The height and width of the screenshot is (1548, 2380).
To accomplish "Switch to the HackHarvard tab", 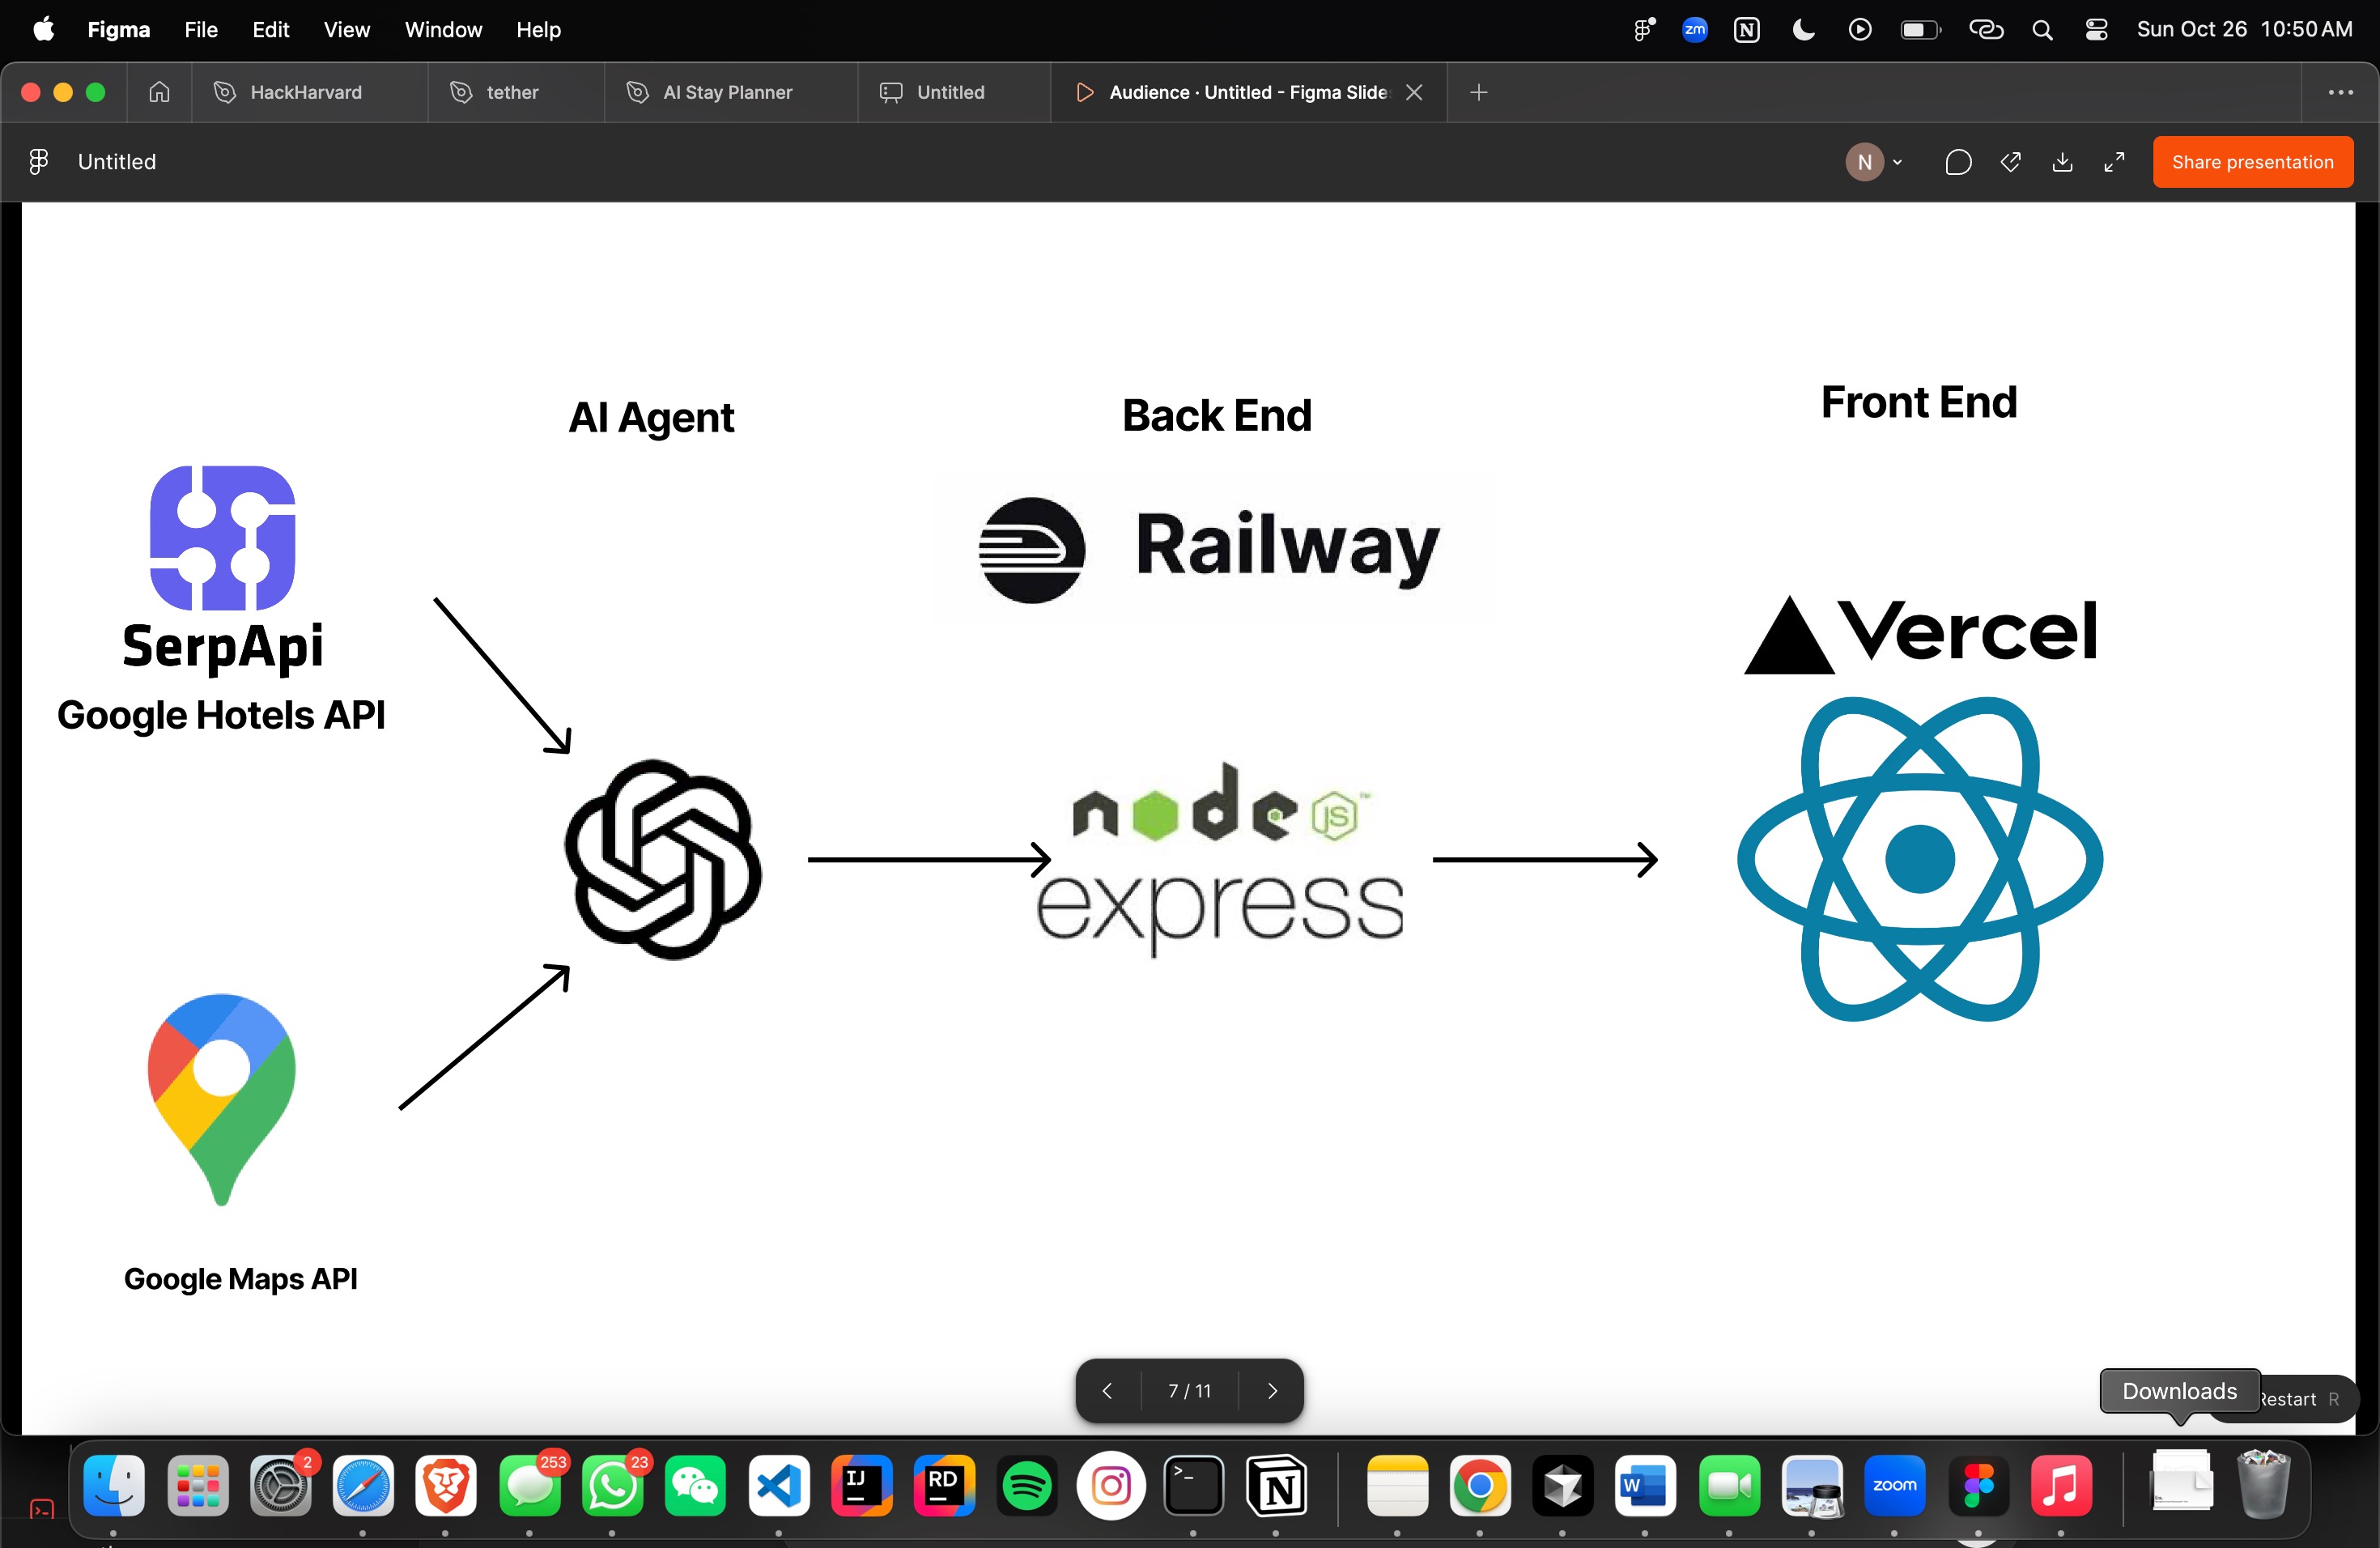I will (x=305, y=92).
